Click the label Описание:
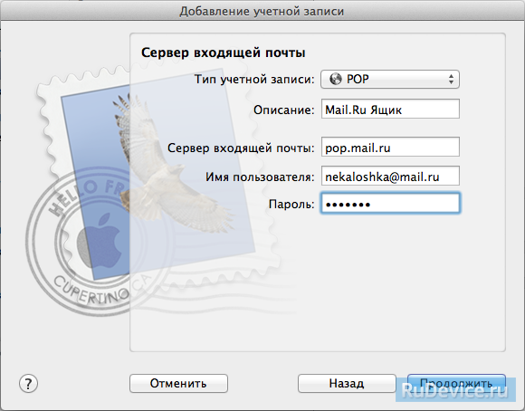This screenshot has width=525, height=411. click(284, 110)
